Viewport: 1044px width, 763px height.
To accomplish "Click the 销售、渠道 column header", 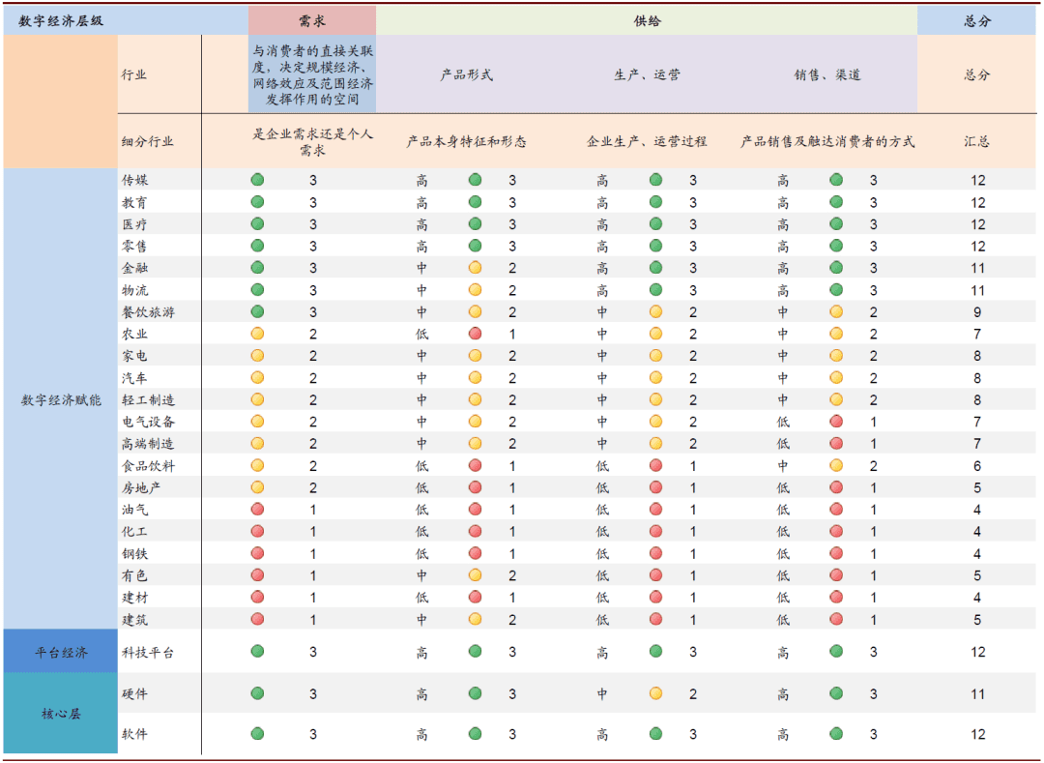I will coord(827,74).
